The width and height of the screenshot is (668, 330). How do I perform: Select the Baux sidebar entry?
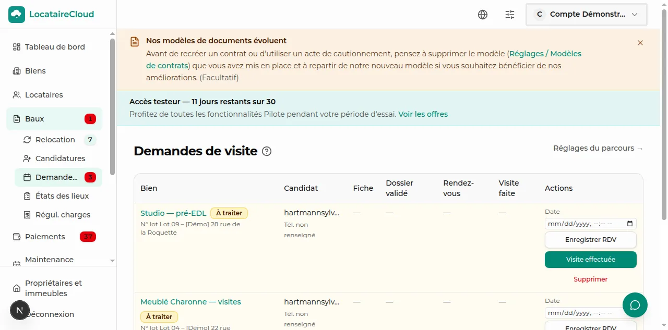tap(54, 119)
